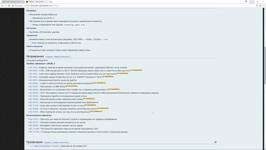Switch to the first browser tab
Viewport: 266px width, 150px height.
13,2
